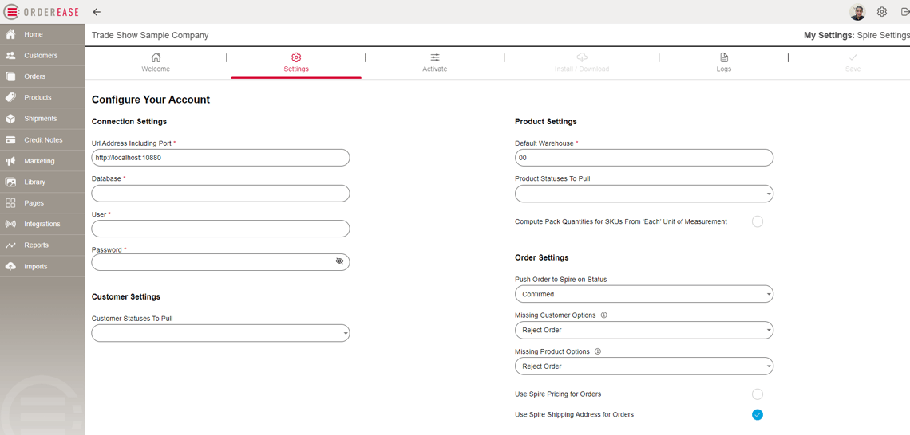The height and width of the screenshot is (435, 910).
Task: Select the Settings step tab
Action: point(296,63)
